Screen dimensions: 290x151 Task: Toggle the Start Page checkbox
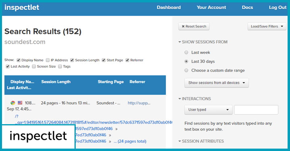point(104,60)
